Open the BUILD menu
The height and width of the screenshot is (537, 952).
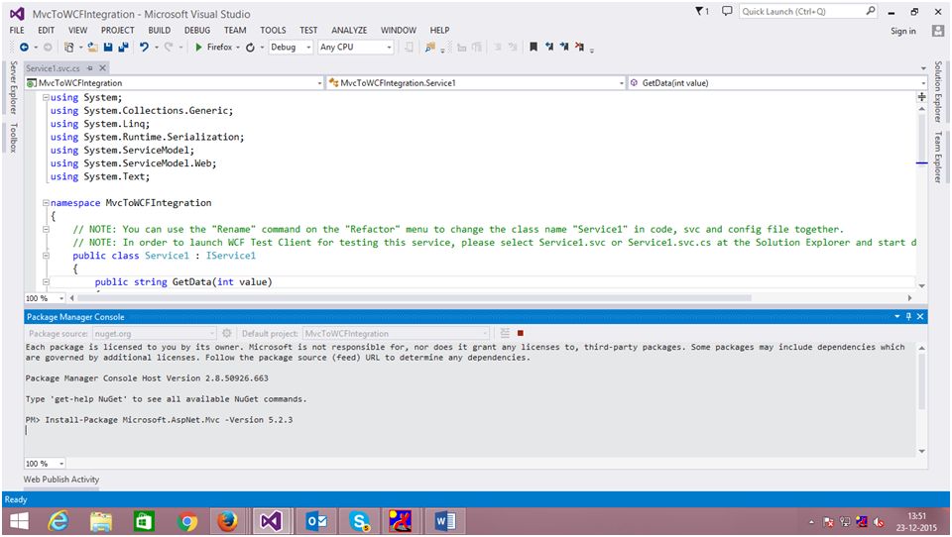159,31
